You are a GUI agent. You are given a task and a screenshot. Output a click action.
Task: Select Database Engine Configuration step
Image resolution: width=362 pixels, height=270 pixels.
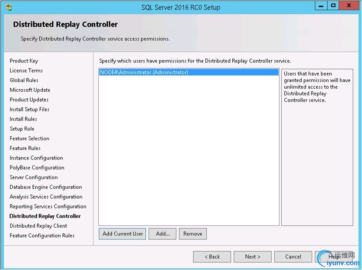click(x=46, y=187)
